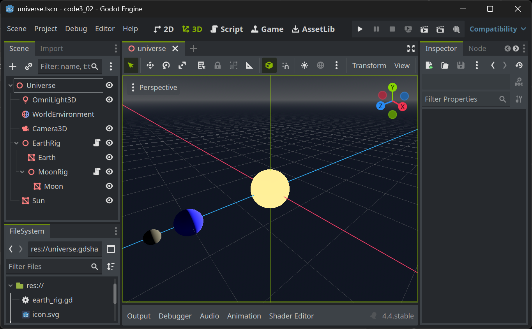The width and height of the screenshot is (532, 329).
Task: Toggle the use local space cube icon
Action: click(x=269, y=65)
